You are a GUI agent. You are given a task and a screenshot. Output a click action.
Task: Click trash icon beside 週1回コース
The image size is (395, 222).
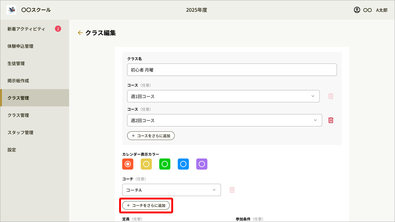331,96
